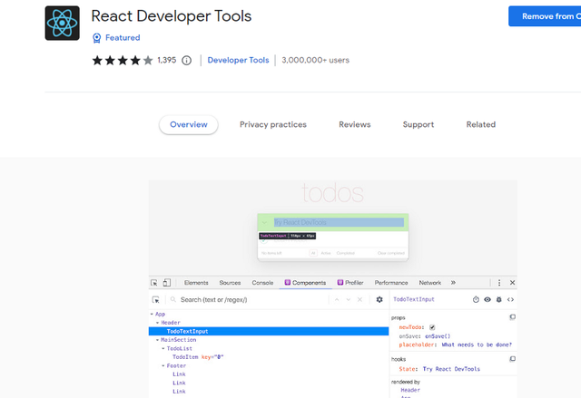Screen dimensions: 581x398
Task: Close the DevTools panel with X
Action: click(512, 283)
